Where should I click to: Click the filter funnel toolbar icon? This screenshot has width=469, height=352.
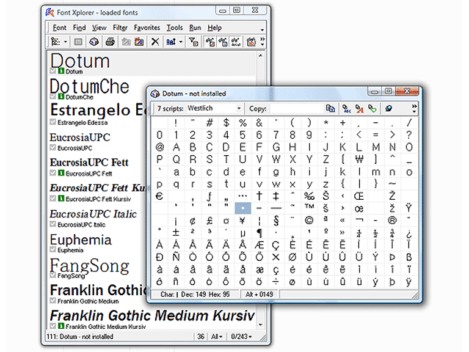[194, 42]
